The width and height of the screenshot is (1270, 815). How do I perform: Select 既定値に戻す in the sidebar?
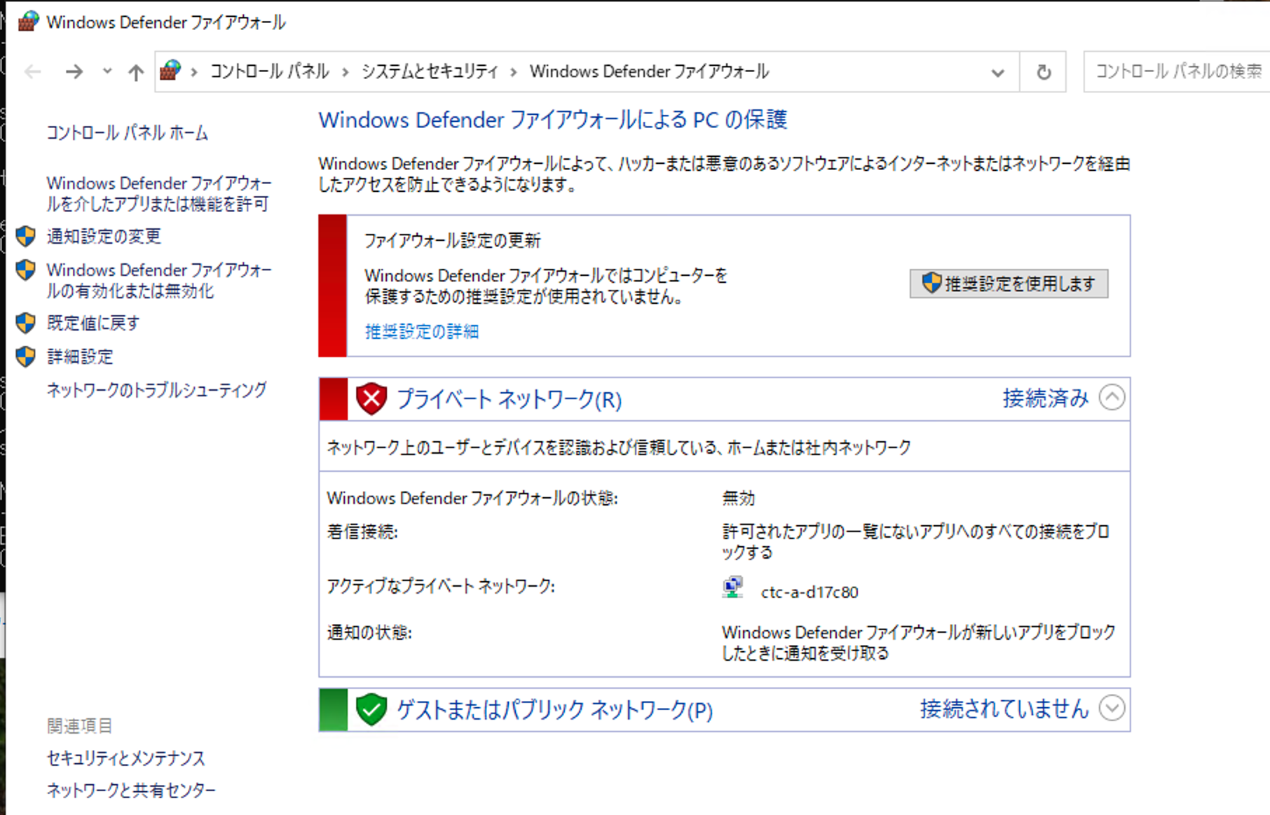coord(93,323)
